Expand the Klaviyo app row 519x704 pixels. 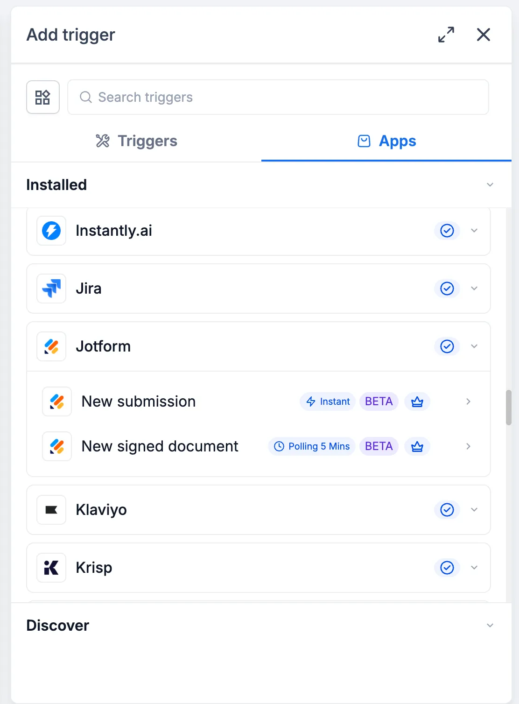pos(474,510)
